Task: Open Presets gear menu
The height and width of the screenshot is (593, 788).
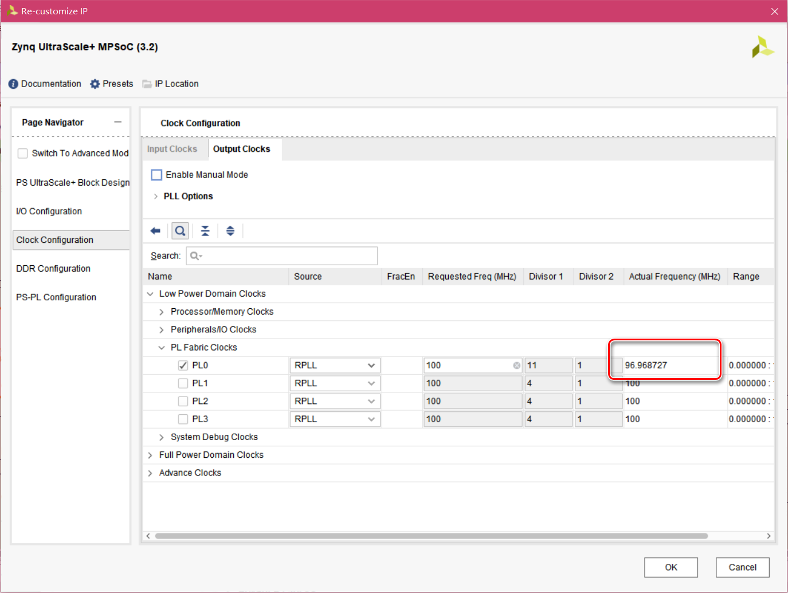Action: (x=95, y=84)
